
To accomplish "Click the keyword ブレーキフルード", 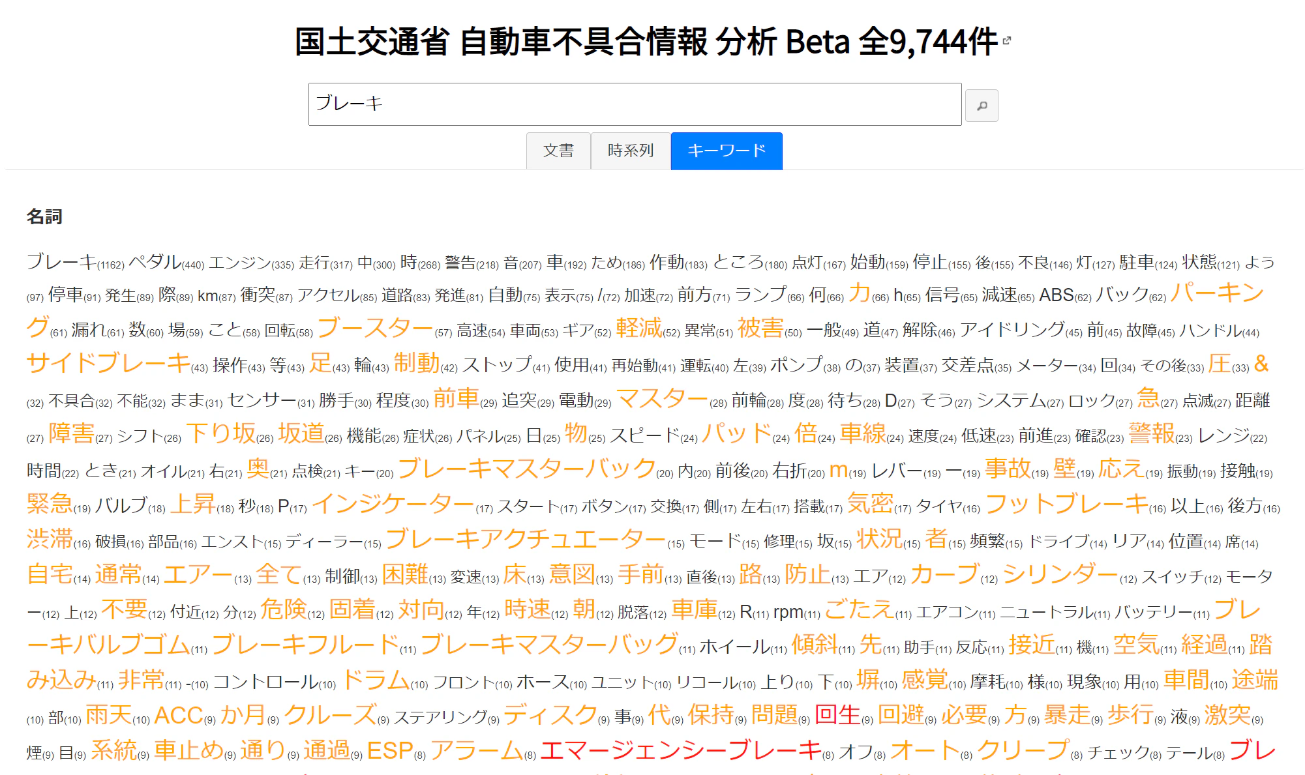I will 306,644.
